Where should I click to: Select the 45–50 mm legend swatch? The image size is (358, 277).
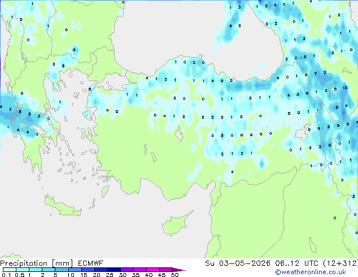tap(166, 270)
